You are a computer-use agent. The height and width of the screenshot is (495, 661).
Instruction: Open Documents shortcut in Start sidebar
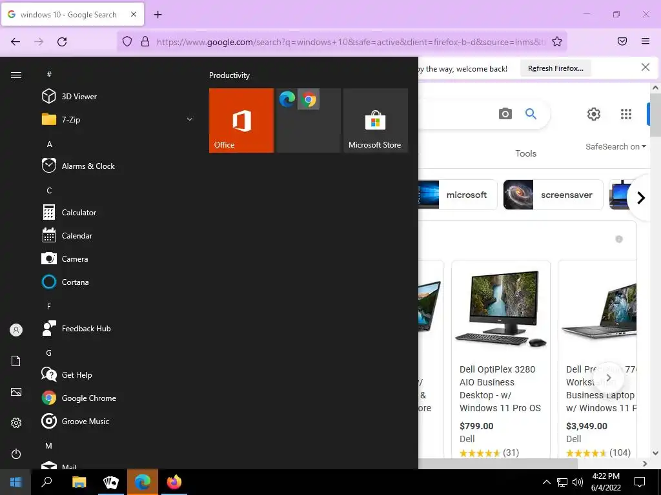pos(16,361)
